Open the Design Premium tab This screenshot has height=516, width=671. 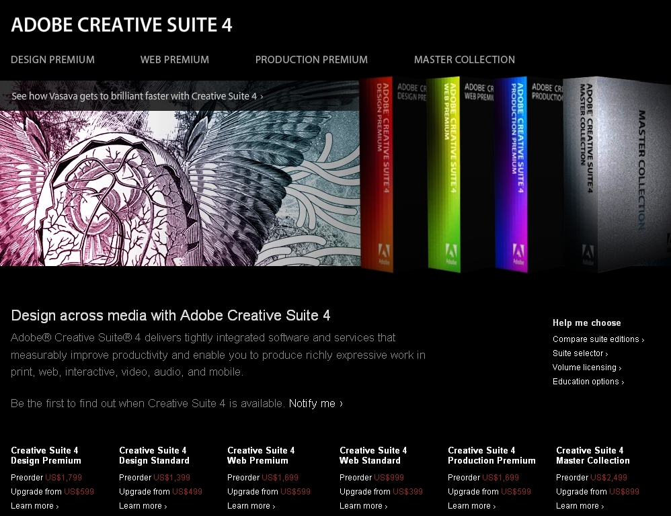click(x=52, y=60)
